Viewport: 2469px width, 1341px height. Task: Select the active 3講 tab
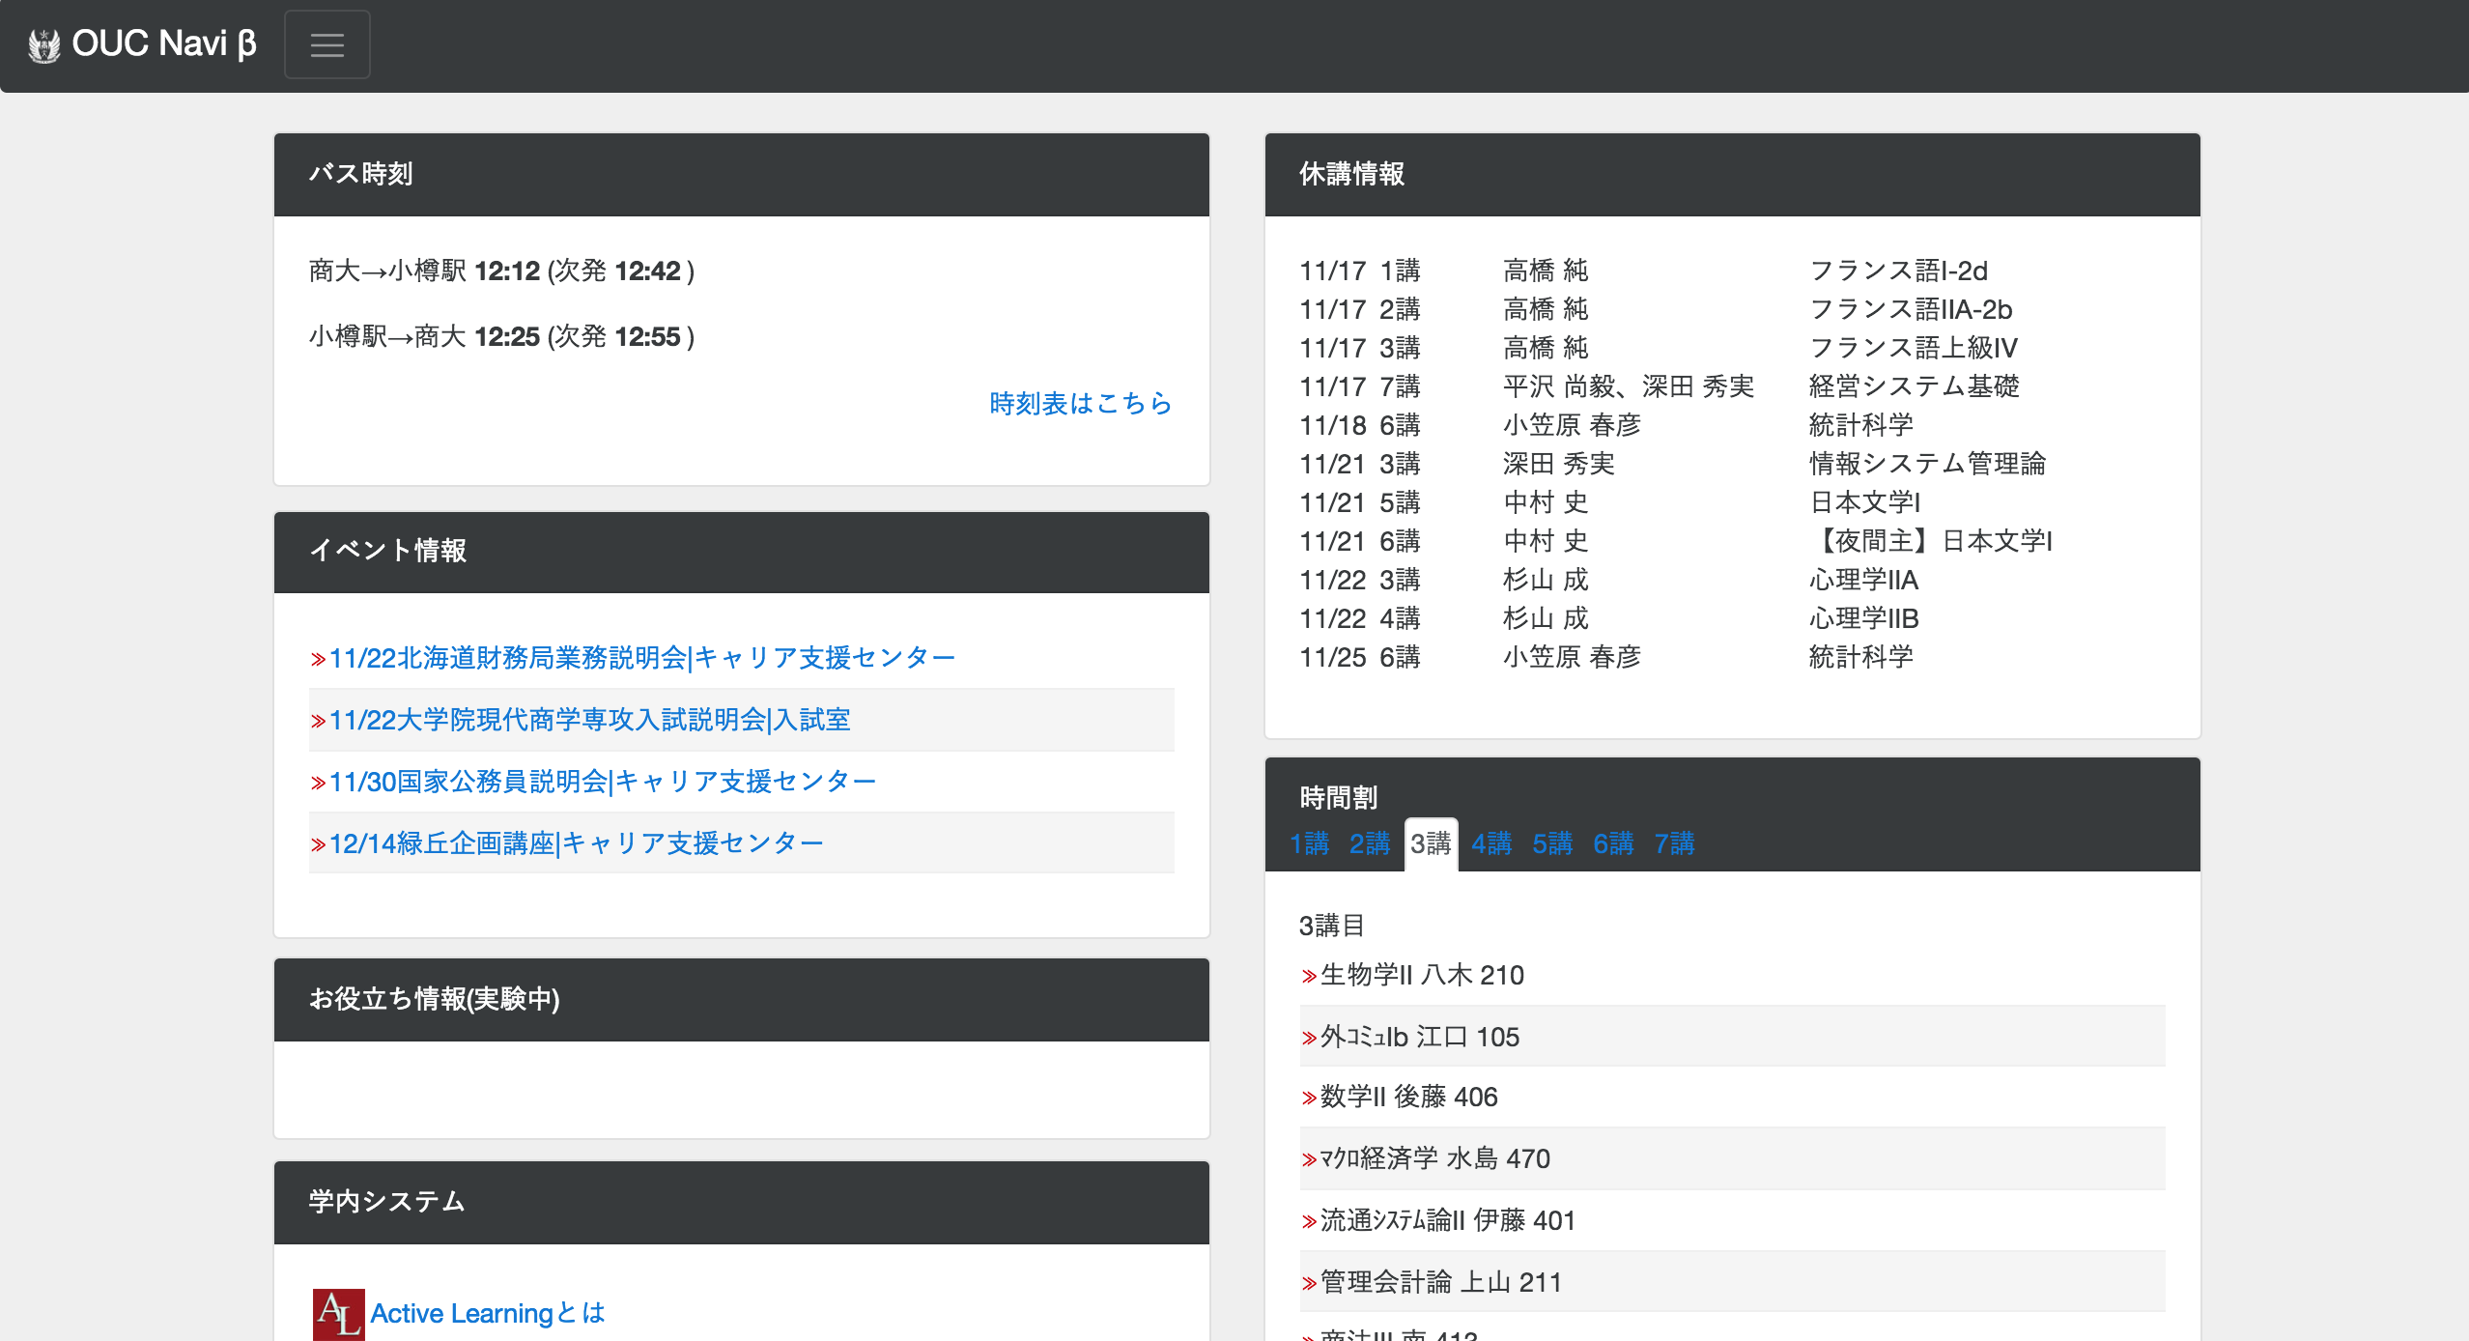tap(1431, 843)
